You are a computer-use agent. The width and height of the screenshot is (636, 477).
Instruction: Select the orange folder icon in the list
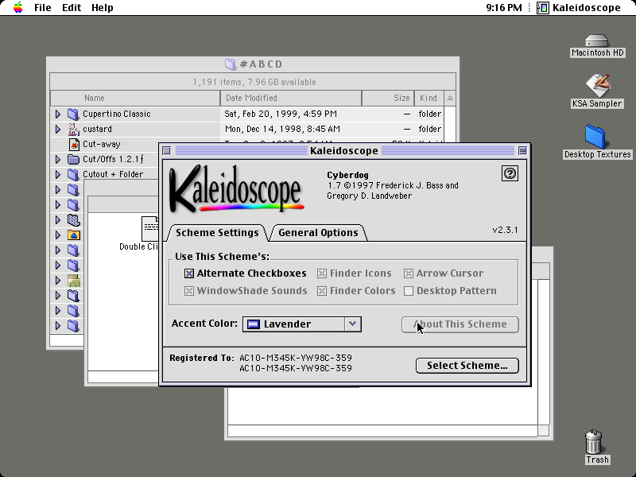click(x=73, y=235)
